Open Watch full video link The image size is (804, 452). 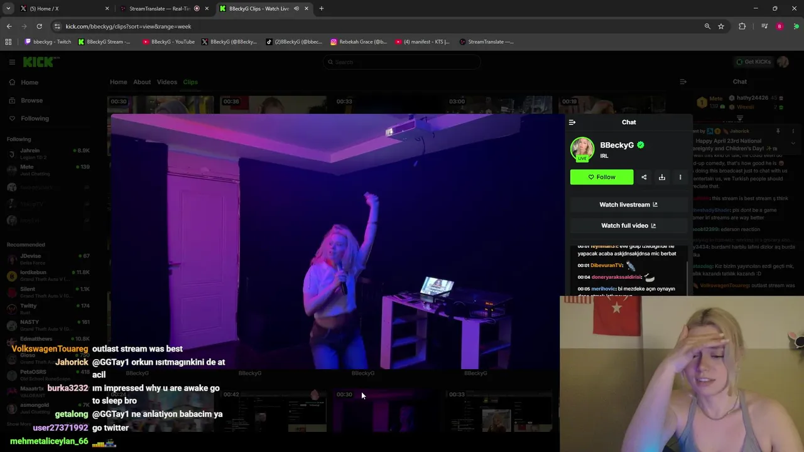(628, 225)
